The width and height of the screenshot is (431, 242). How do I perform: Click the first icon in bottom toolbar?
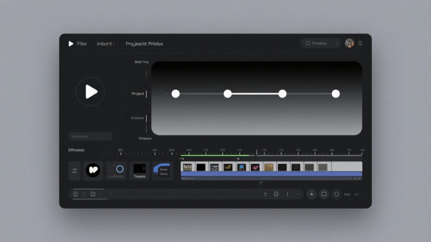76,194
